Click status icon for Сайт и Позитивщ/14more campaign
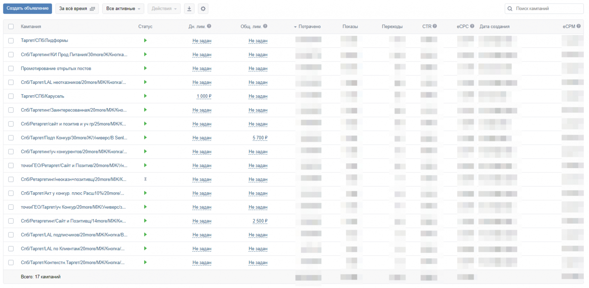The image size is (589, 288). pyautogui.click(x=145, y=221)
